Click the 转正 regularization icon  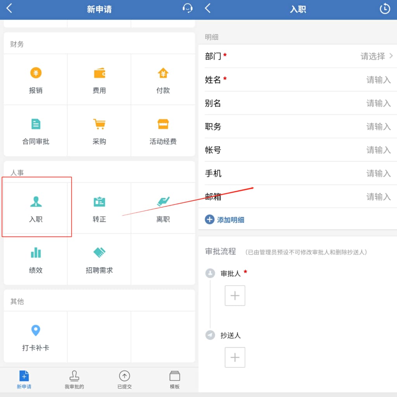click(x=99, y=207)
